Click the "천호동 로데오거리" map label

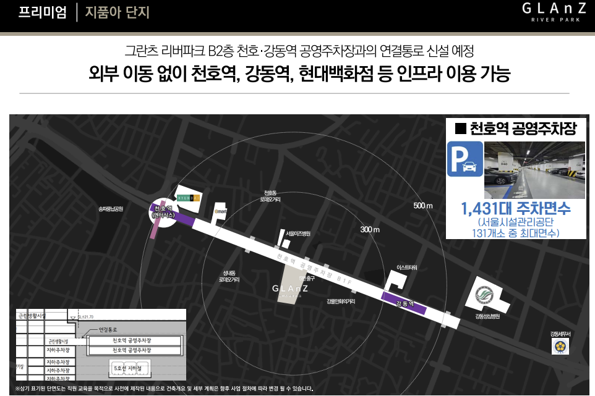(270, 196)
